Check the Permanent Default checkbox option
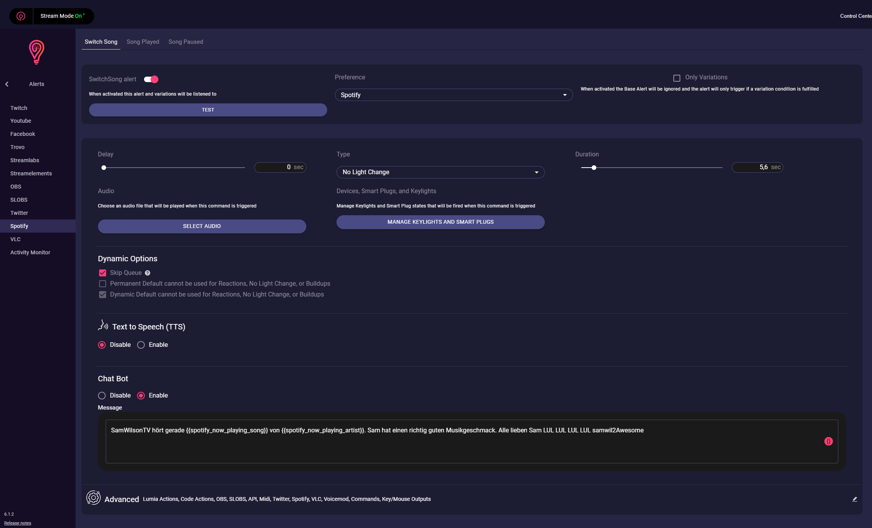This screenshot has width=872, height=528. pyautogui.click(x=102, y=283)
